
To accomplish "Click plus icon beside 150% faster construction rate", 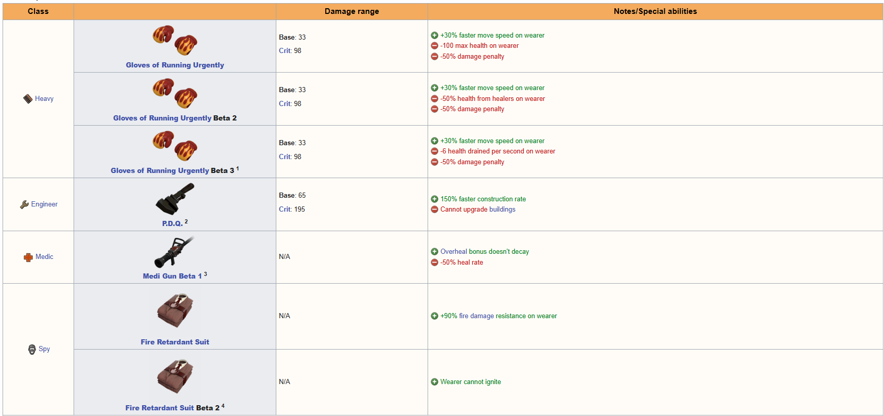I will tap(434, 199).
